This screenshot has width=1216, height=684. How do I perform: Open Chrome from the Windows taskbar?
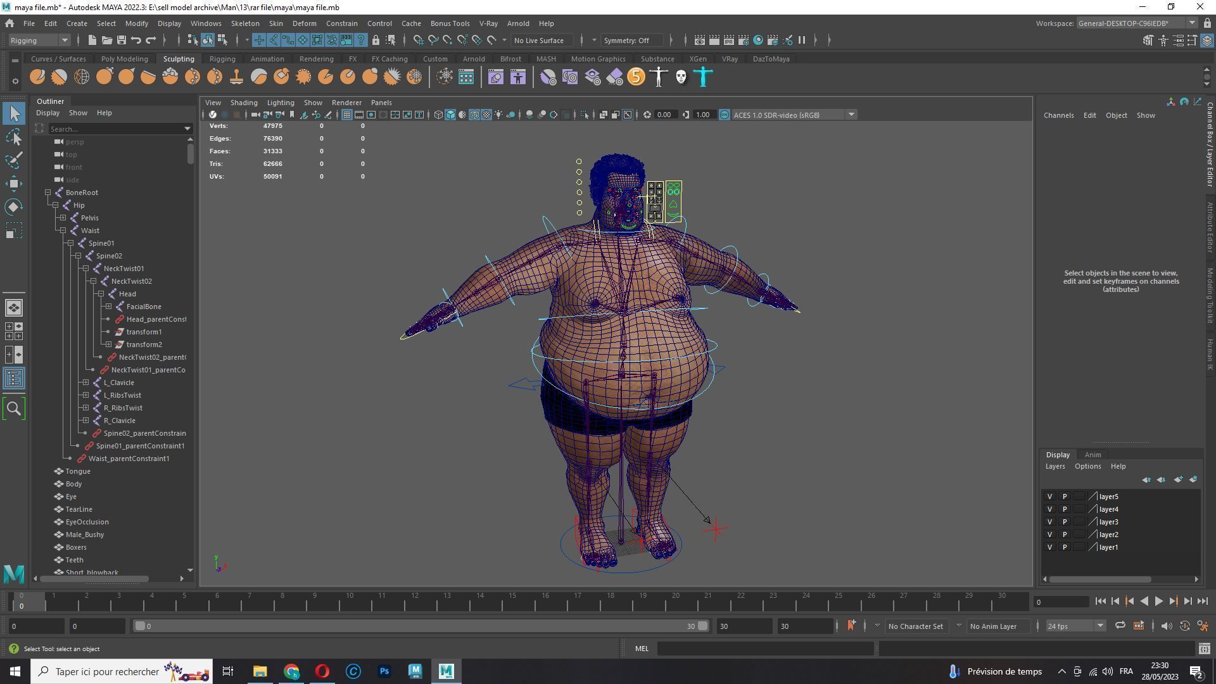point(291,671)
